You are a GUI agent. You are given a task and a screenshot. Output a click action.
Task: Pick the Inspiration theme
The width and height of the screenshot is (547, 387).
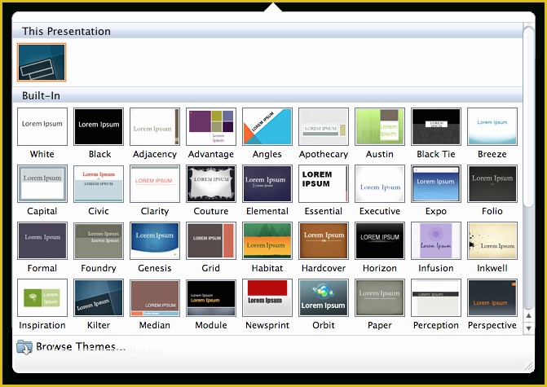(42, 297)
